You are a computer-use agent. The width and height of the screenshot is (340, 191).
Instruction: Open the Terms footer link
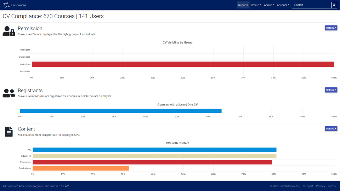pyautogui.click(x=332, y=186)
